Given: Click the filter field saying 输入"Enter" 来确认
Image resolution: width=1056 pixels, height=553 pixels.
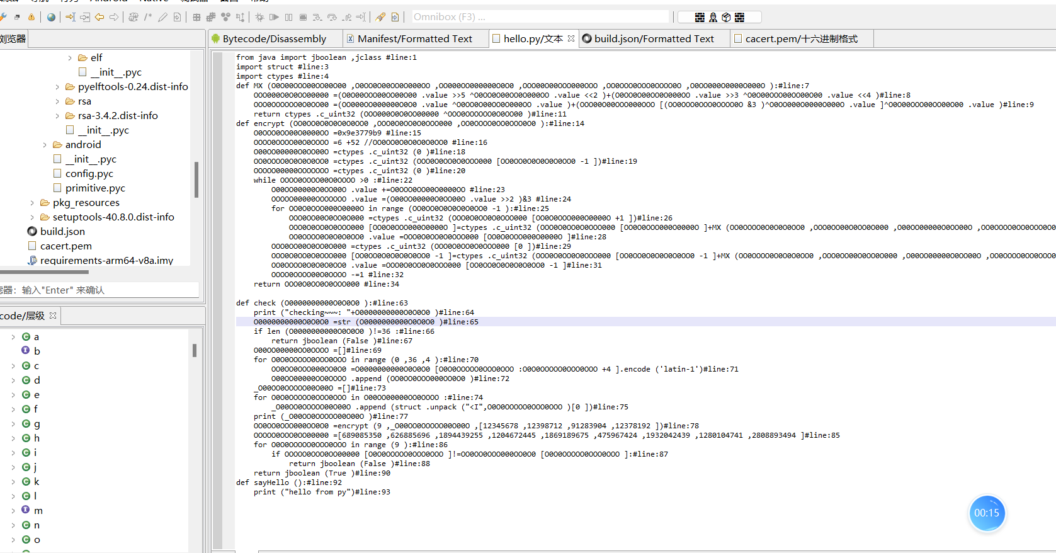Looking at the screenshot, I should (99, 290).
